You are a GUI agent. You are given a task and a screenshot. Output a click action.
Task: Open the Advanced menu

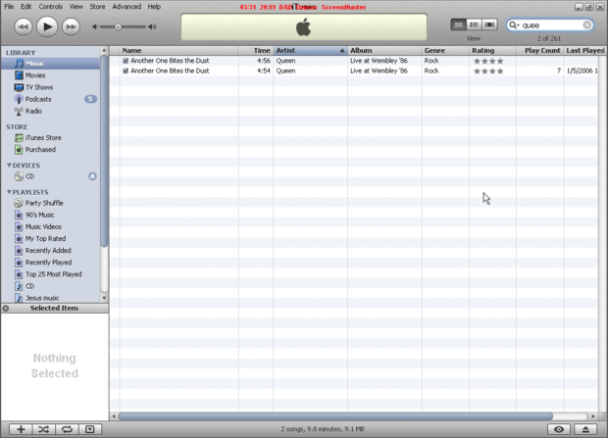click(x=127, y=7)
